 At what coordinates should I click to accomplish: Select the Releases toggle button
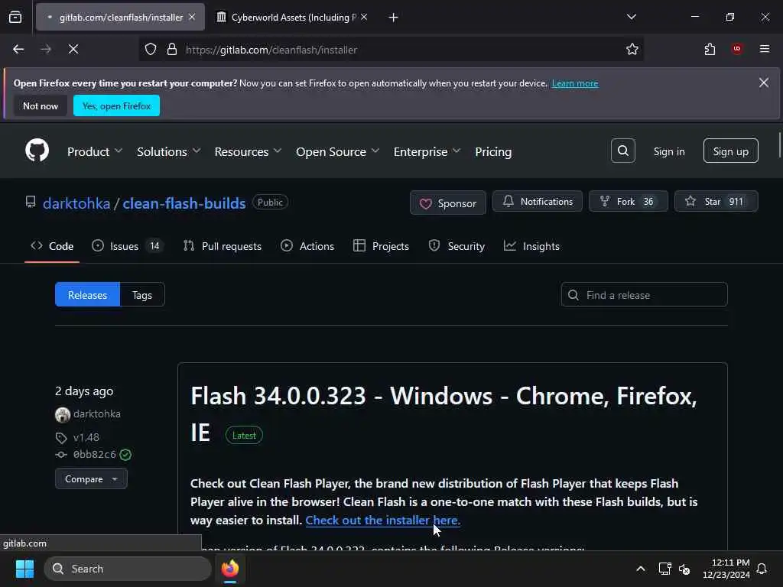point(87,295)
